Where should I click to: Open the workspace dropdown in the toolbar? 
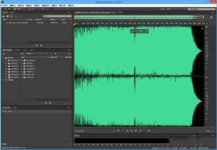pos(176,9)
